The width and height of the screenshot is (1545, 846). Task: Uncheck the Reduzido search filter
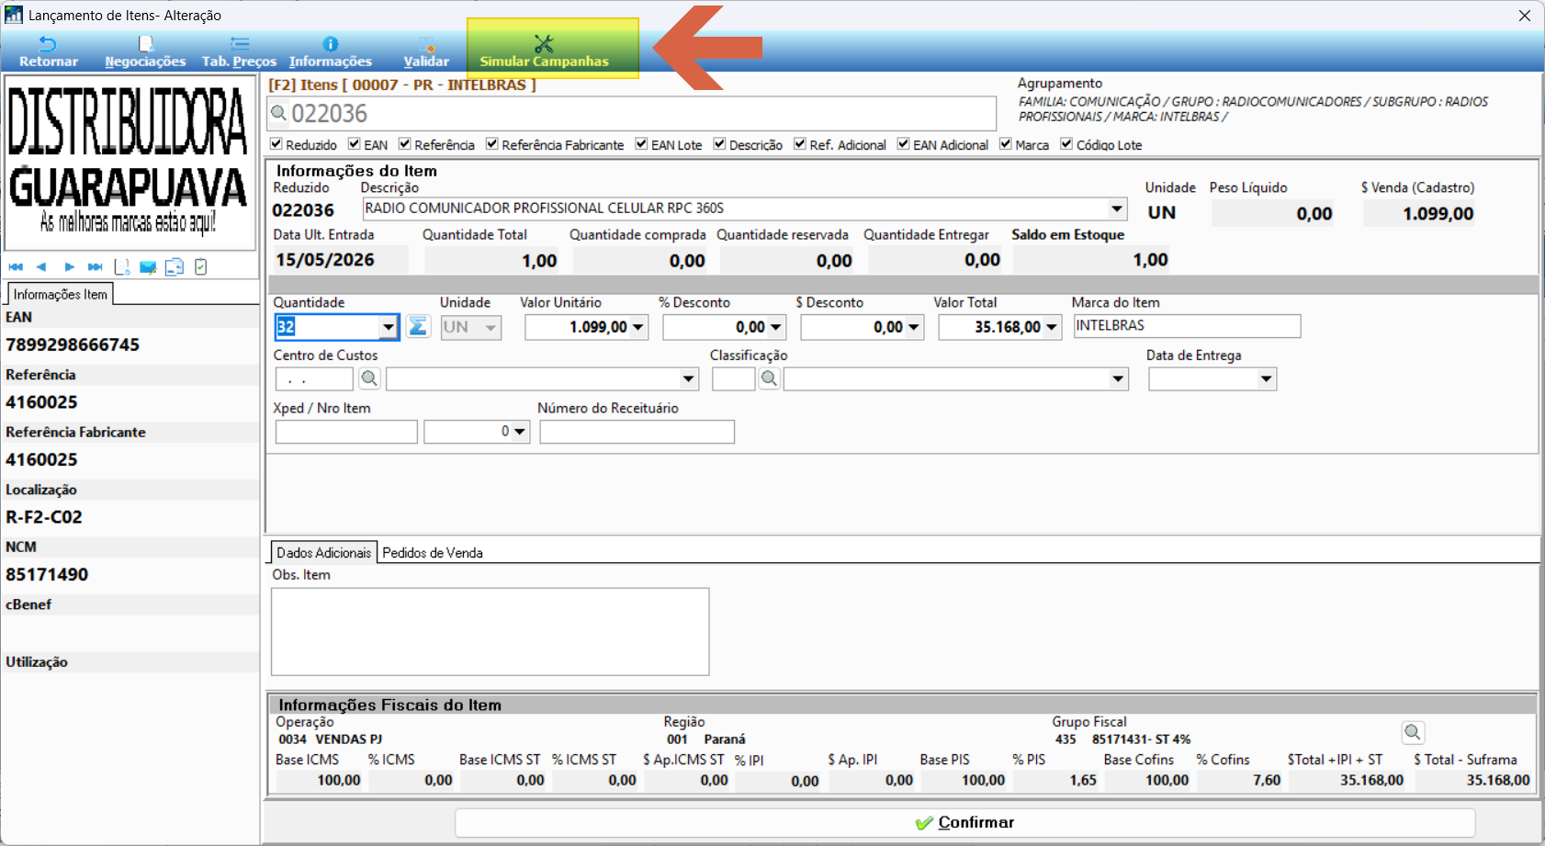(x=276, y=144)
